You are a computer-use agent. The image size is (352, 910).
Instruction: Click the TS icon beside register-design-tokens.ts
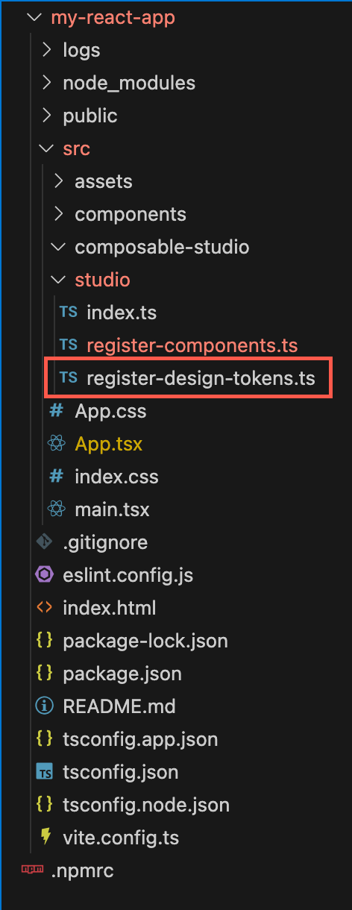pos(68,378)
